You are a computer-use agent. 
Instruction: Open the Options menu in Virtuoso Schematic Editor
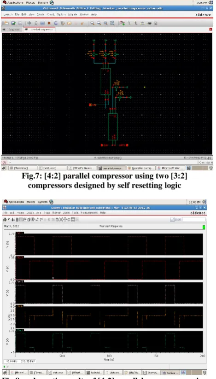tap(62, 15)
